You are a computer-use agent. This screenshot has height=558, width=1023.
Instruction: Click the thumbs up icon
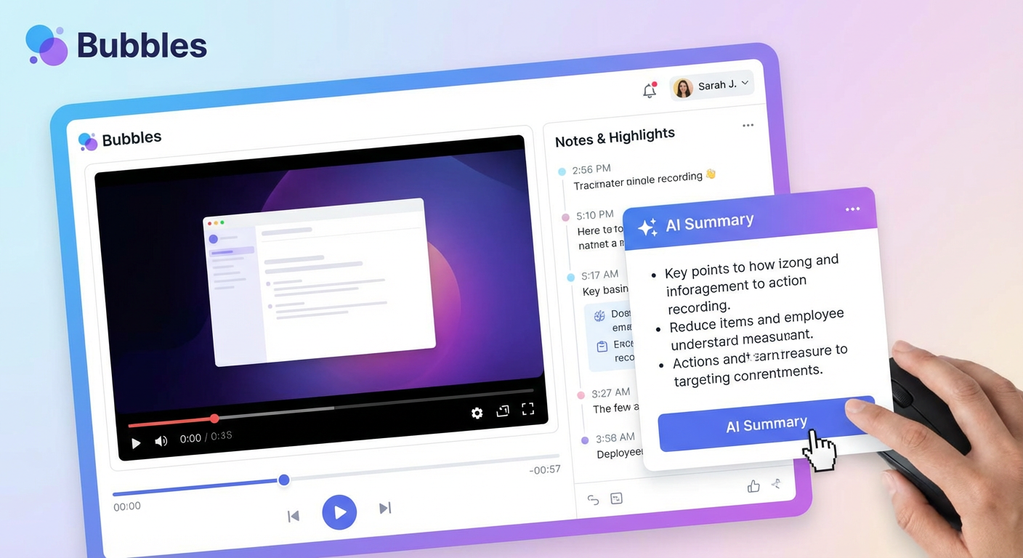pos(753,486)
